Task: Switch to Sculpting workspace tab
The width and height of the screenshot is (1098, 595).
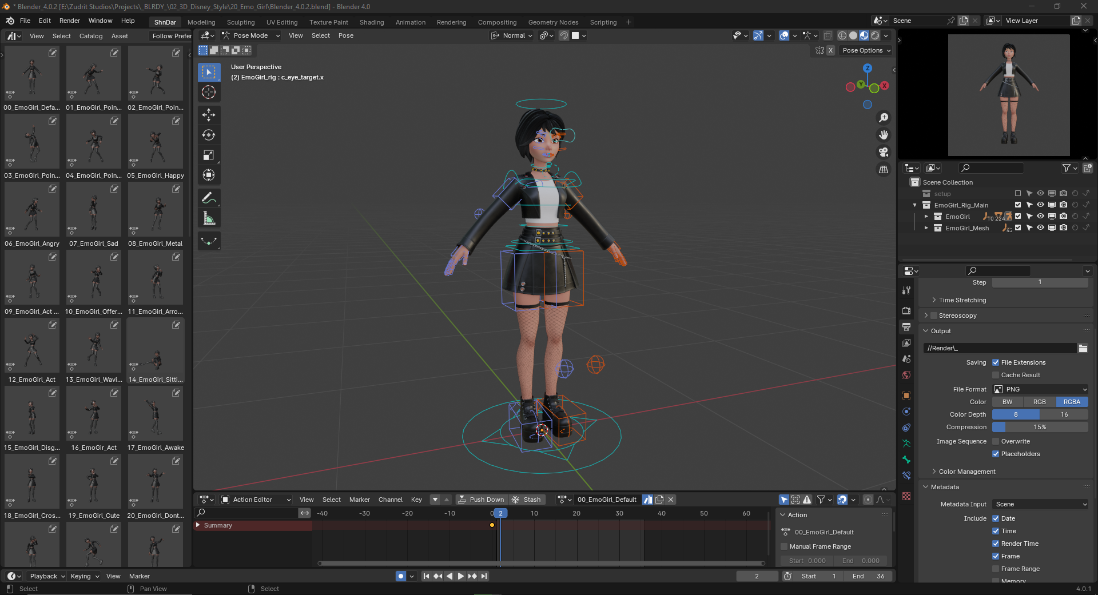Action: click(x=241, y=22)
